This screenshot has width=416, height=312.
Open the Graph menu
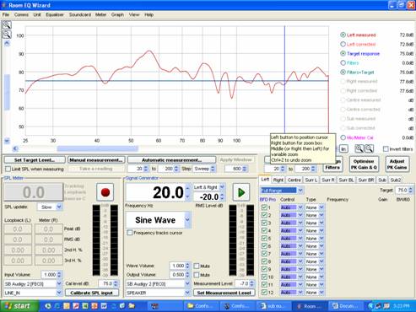coord(117,14)
